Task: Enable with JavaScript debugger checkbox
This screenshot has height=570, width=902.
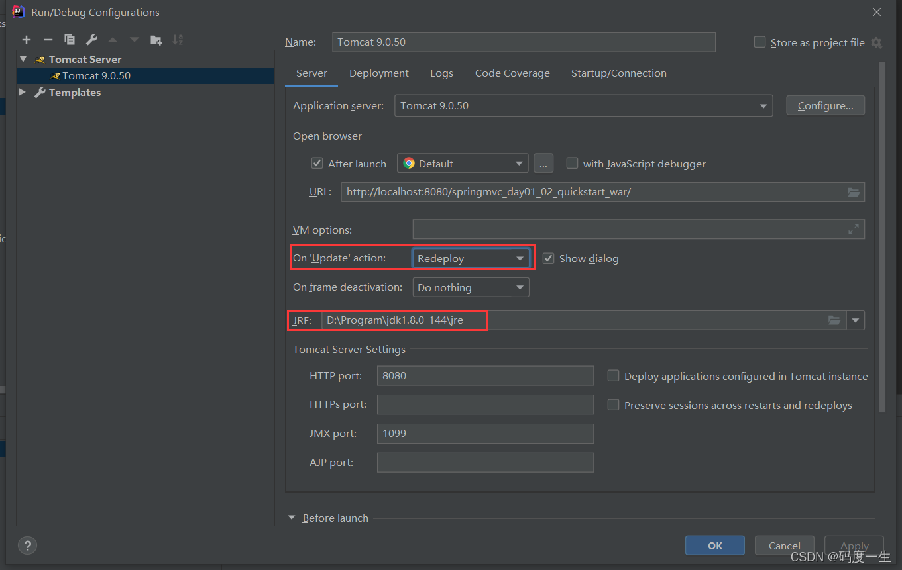Action: click(572, 163)
